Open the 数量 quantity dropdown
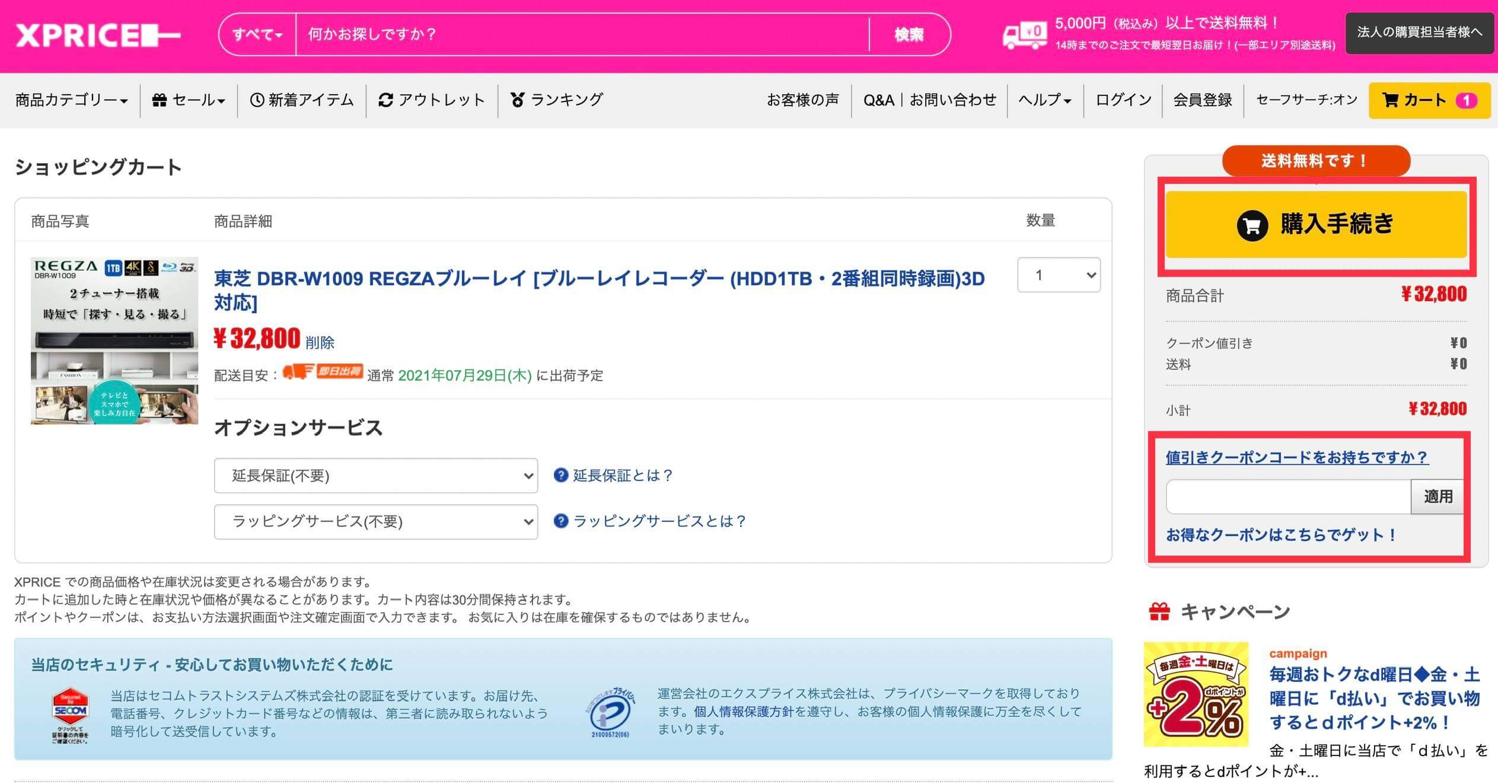Screen dimensions: 1498x784 (x=1059, y=275)
